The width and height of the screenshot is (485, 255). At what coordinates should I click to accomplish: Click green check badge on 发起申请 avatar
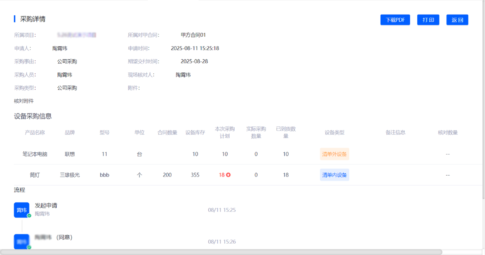(x=29, y=216)
